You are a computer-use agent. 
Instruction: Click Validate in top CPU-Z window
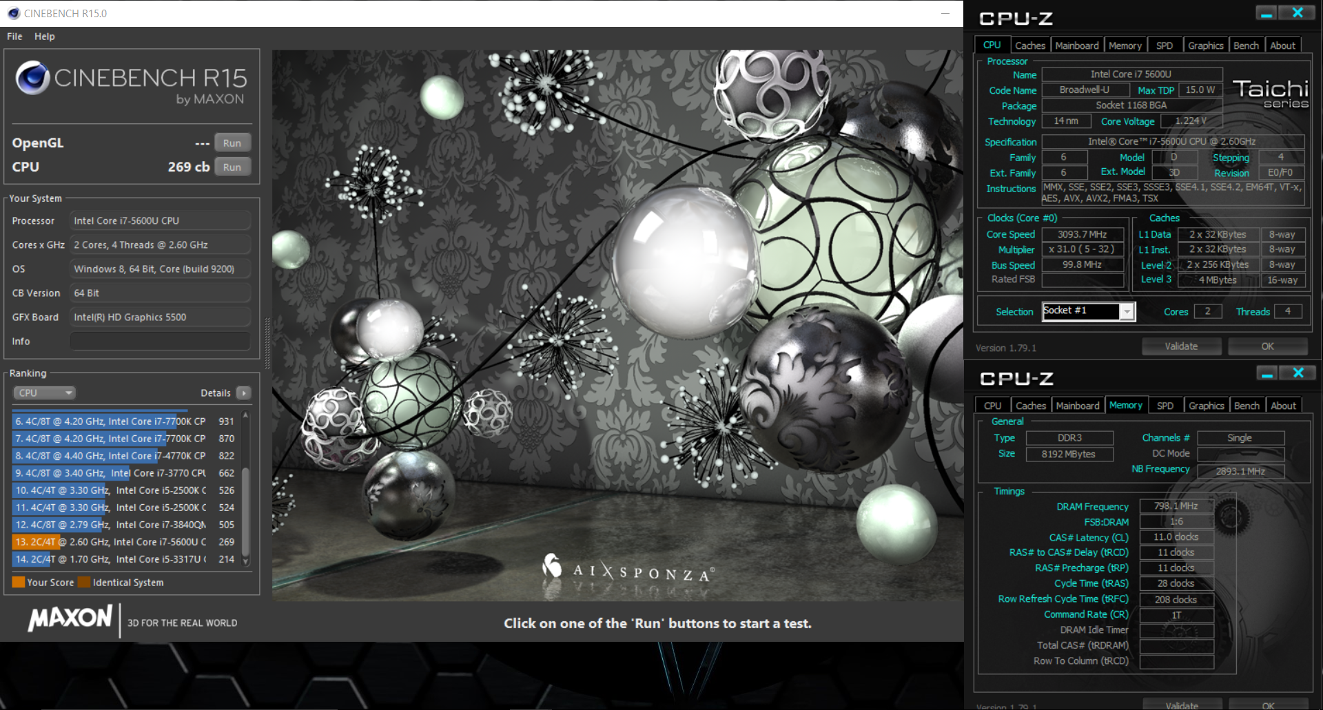[1181, 346]
